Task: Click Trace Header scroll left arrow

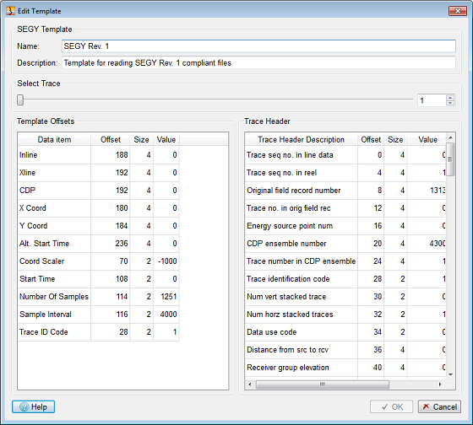Action: click(250, 385)
